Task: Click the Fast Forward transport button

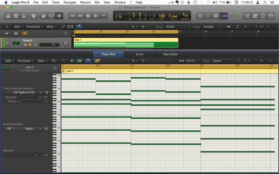Action: pyautogui.click(x=81, y=16)
